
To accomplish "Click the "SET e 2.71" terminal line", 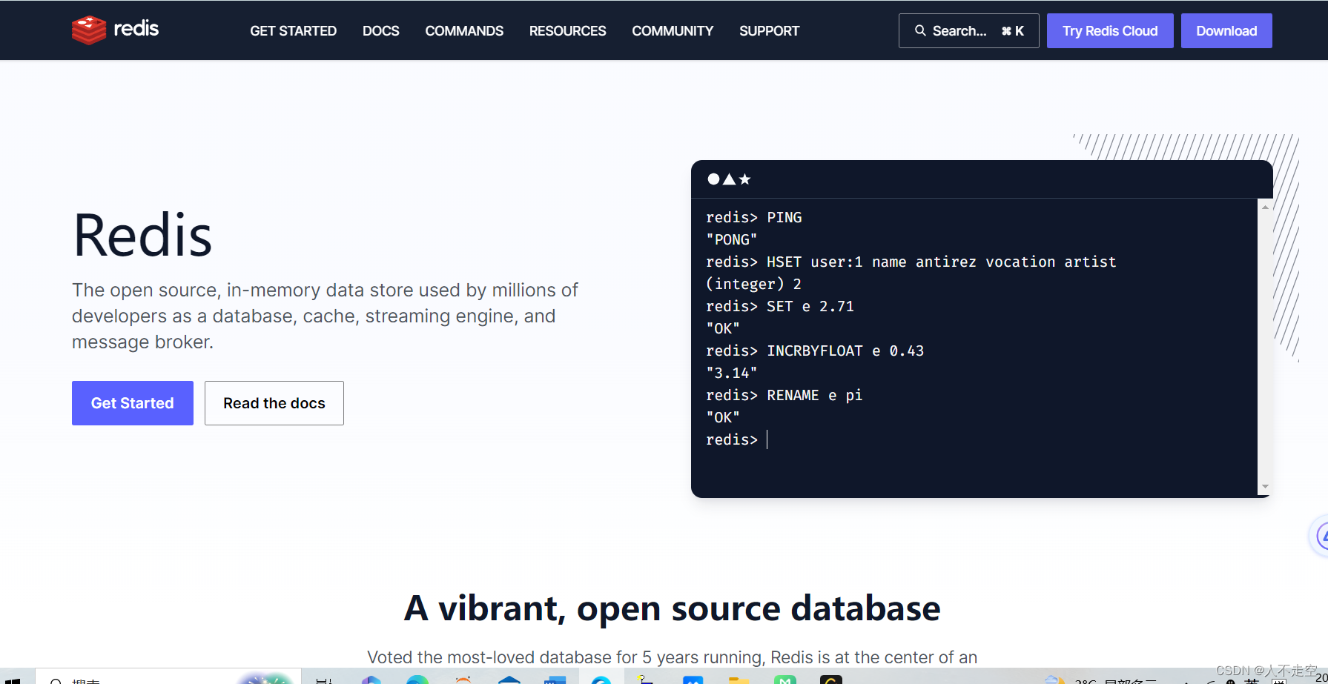I will [779, 306].
